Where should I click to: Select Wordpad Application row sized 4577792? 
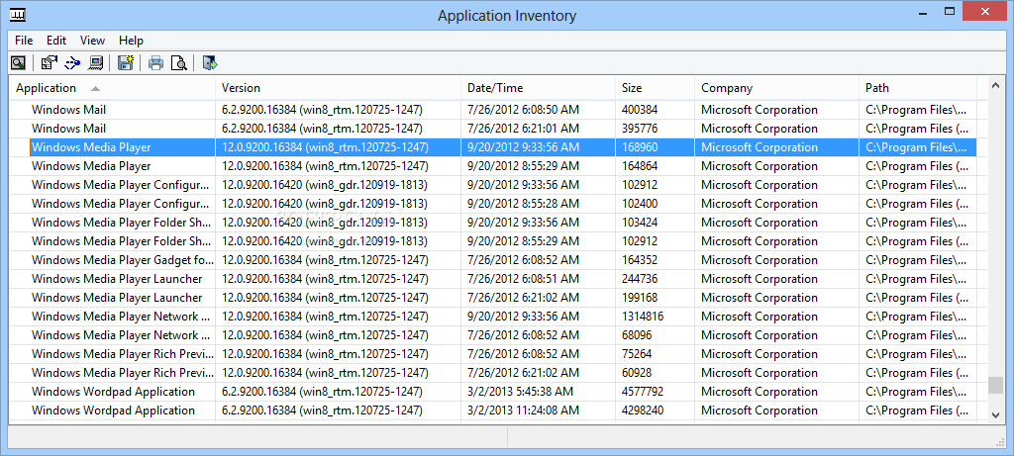(493, 392)
